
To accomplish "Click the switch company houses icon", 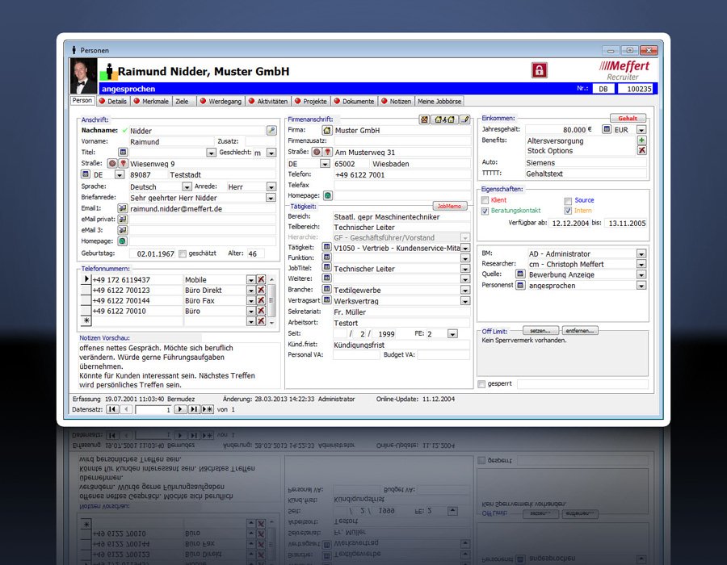I will pos(444,119).
